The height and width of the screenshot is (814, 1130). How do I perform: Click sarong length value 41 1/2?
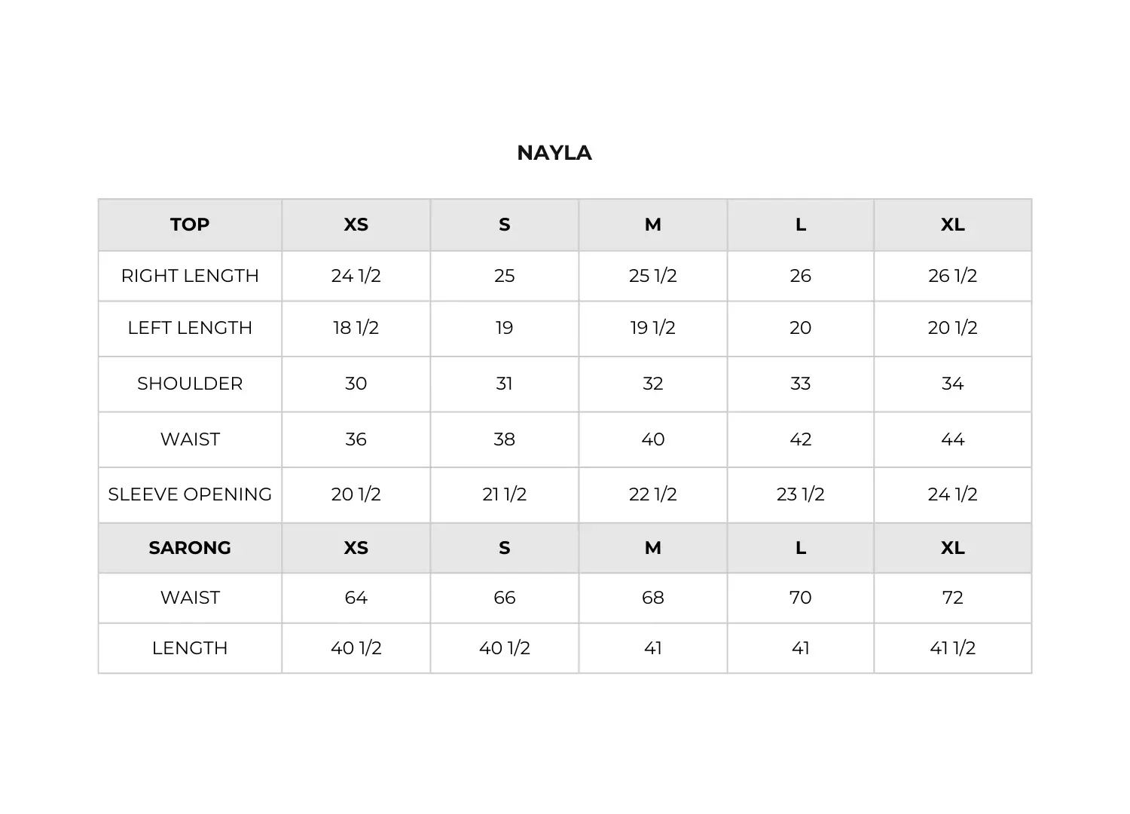[952, 648]
